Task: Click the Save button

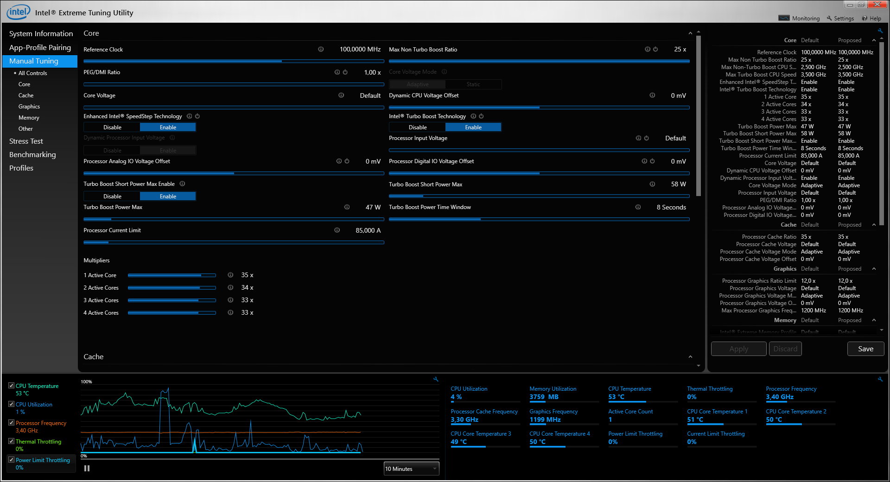Action: 865,349
